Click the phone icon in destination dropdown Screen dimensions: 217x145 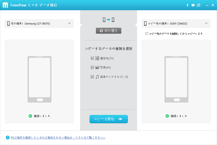145,24
